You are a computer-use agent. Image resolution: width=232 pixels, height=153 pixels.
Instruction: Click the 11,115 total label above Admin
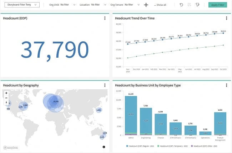click(x=131, y=94)
